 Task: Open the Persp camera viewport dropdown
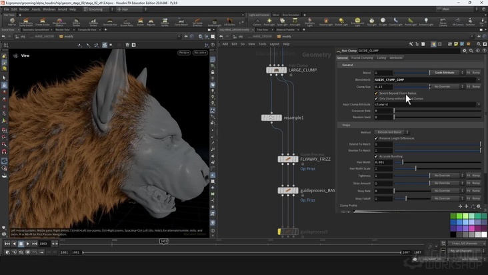coord(185,52)
